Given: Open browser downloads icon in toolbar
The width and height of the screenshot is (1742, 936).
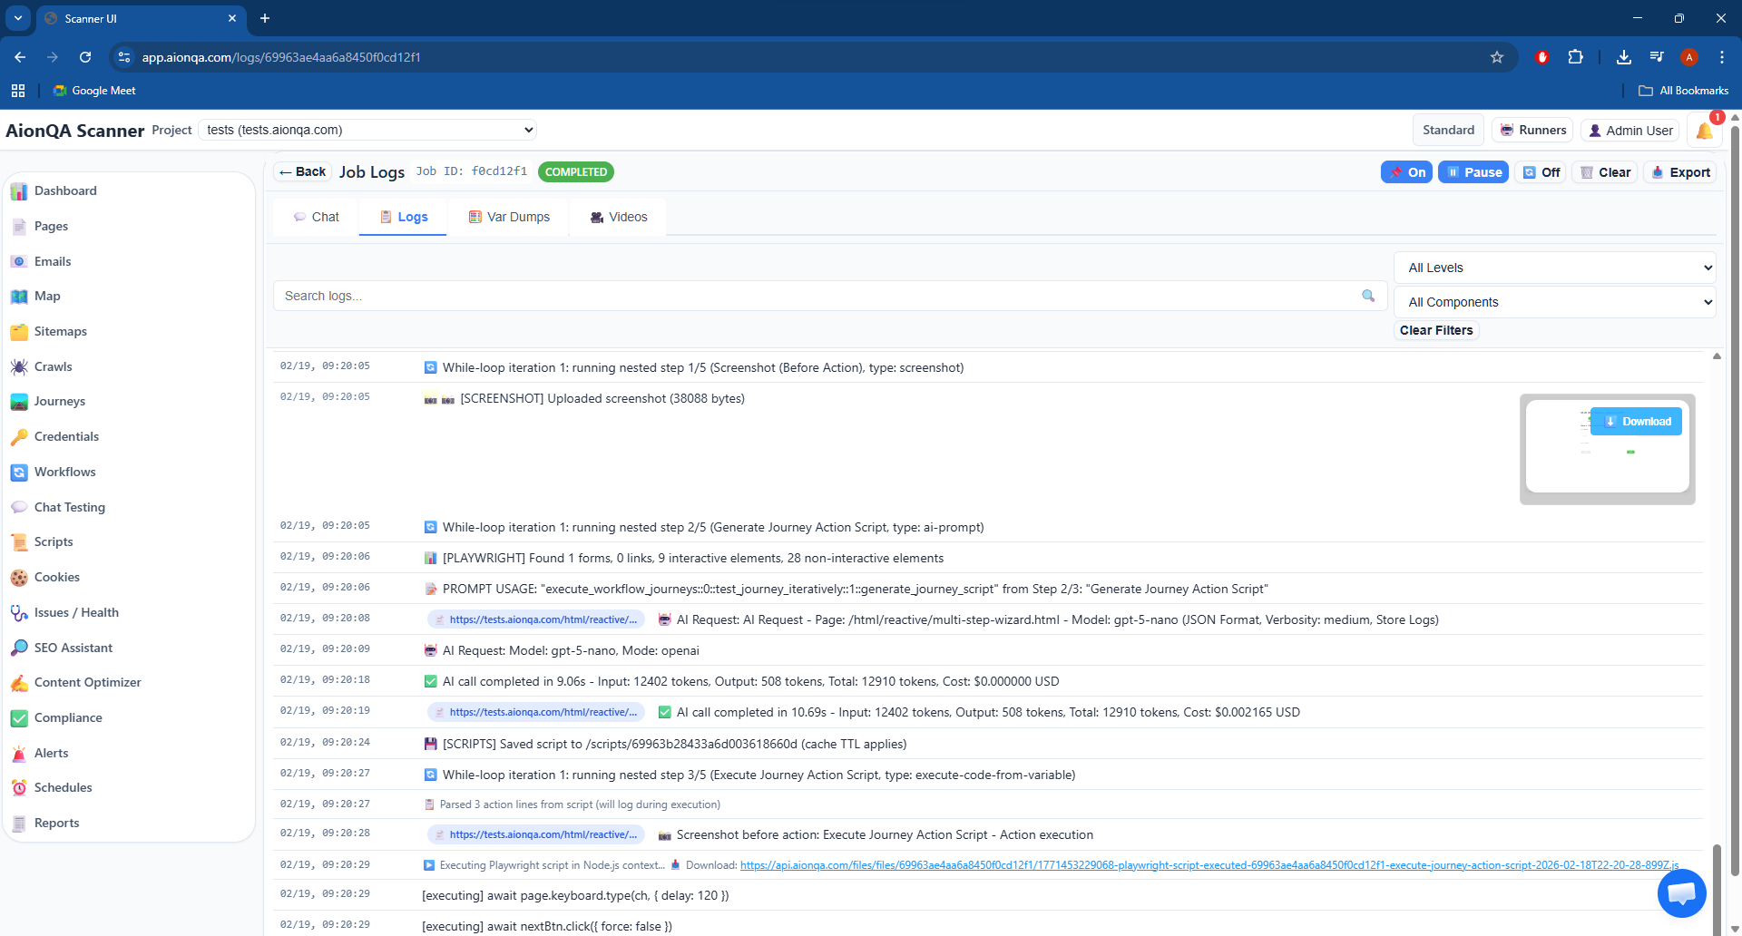Looking at the screenshot, I should point(1623,57).
